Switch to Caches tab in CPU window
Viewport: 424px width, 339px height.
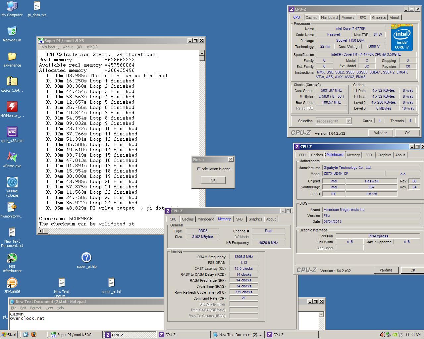click(311, 18)
